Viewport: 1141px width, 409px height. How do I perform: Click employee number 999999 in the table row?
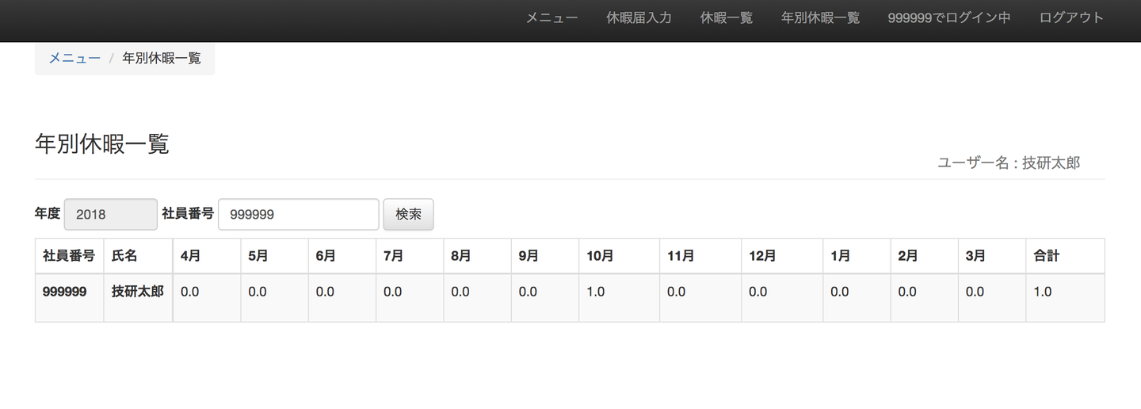tap(64, 292)
